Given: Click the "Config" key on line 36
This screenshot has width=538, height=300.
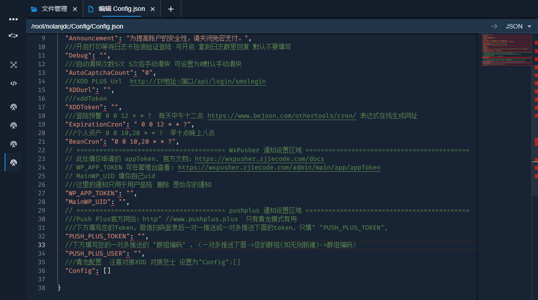Looking at the screenshot, I should (x=80, y=271).
